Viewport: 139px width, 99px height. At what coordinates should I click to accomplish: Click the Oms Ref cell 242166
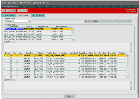click(x=29, y=64)
